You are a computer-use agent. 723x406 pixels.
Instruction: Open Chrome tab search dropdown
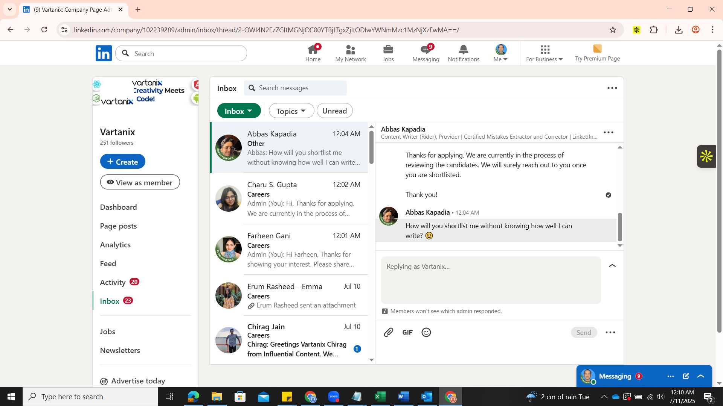click(x=10, y=9)
